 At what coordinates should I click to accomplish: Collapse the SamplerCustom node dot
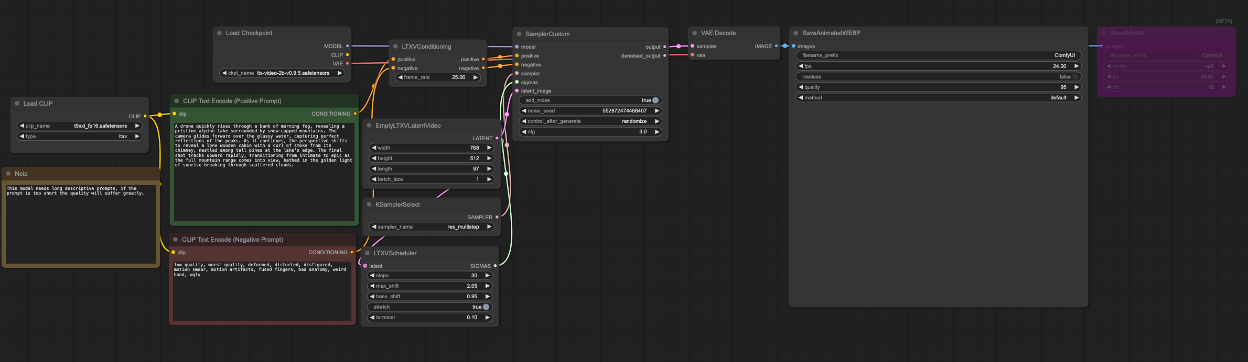tap(519, 34)
